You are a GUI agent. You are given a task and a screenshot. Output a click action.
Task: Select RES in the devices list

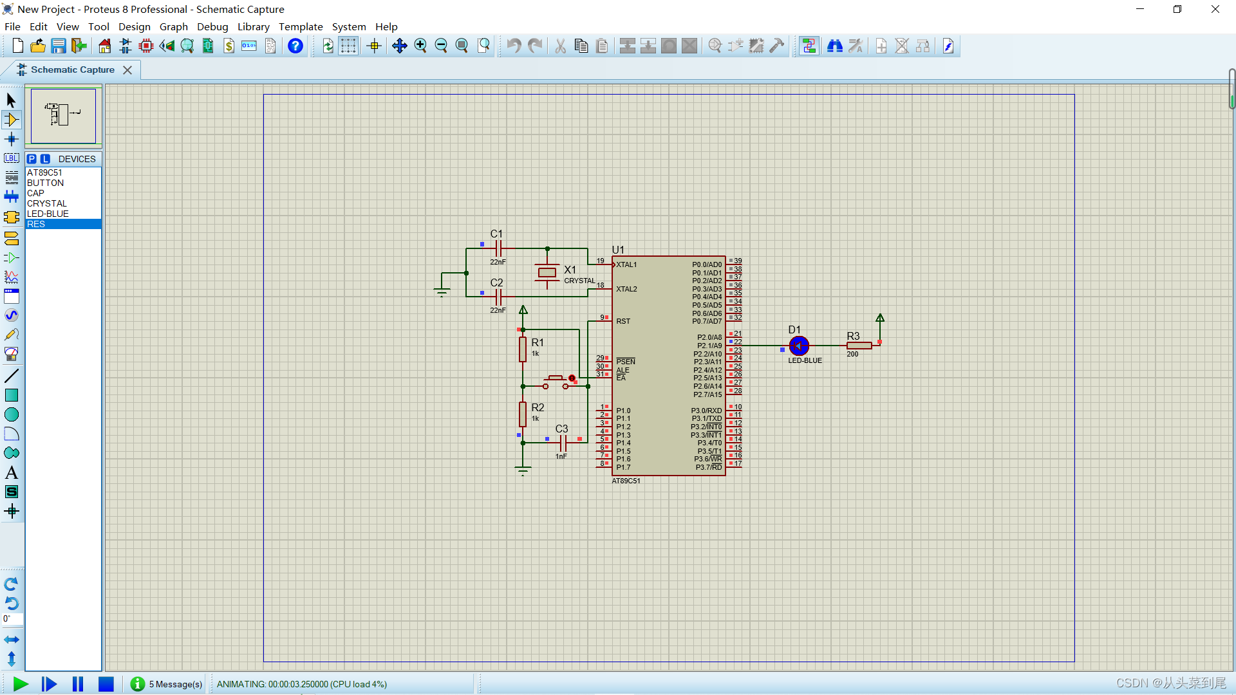(x=63, y=224)
